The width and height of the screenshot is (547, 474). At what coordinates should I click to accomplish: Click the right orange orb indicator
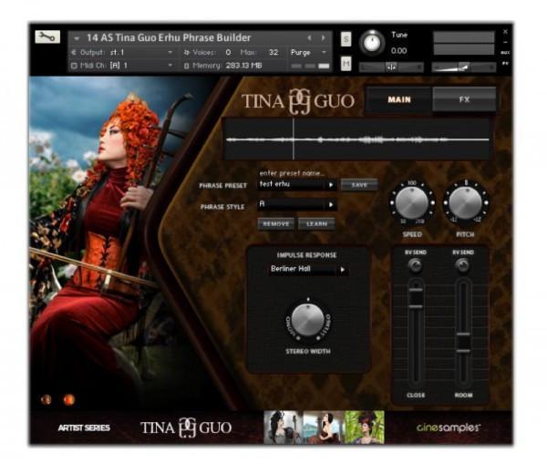coord(69,399)
